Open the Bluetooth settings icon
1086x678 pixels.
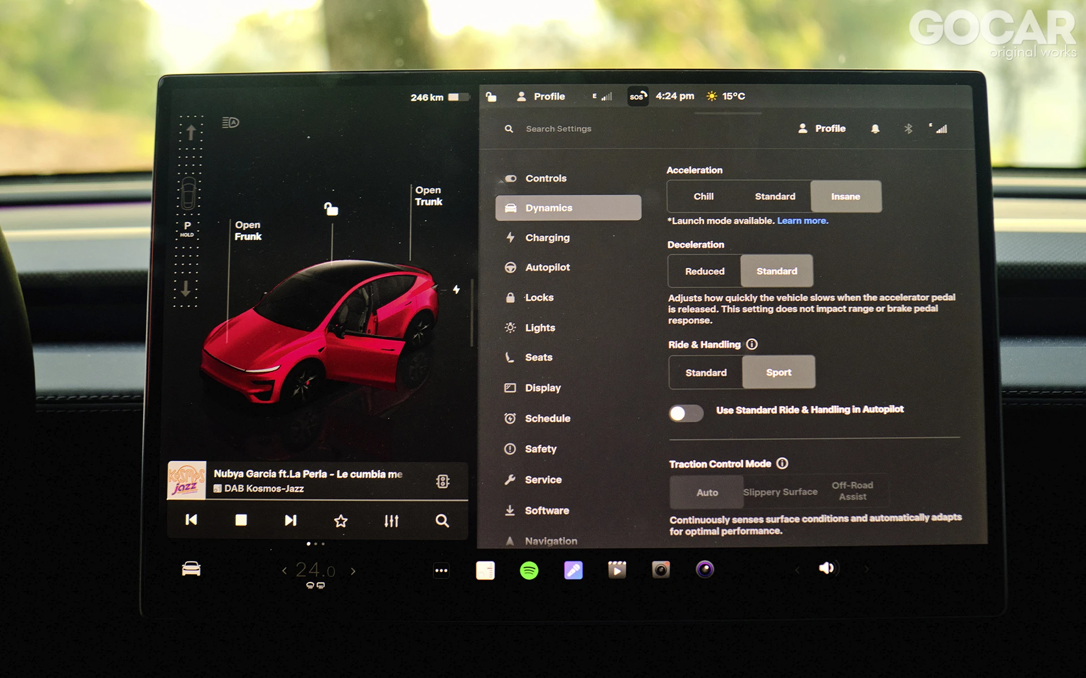click(x=908, y=129)
